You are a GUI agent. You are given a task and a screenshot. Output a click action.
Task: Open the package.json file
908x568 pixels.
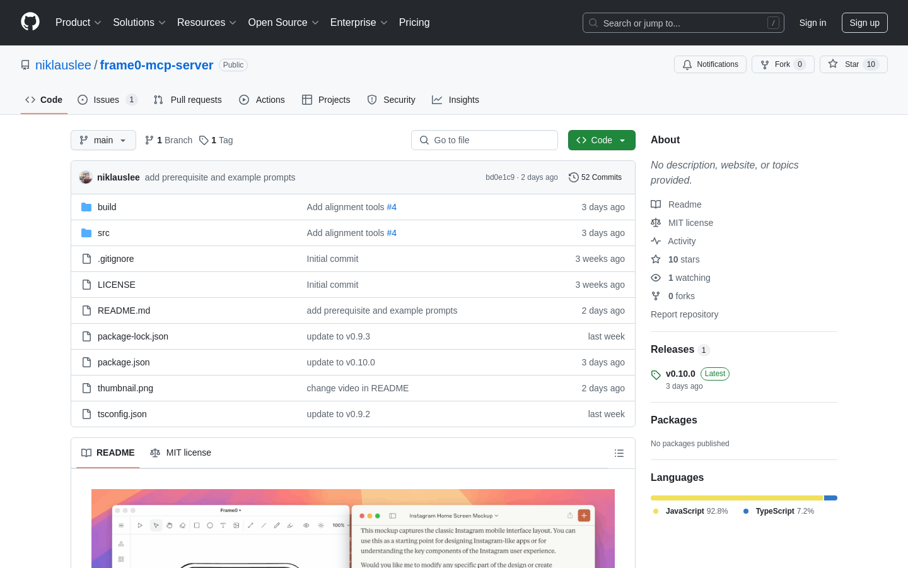[124, 362]
